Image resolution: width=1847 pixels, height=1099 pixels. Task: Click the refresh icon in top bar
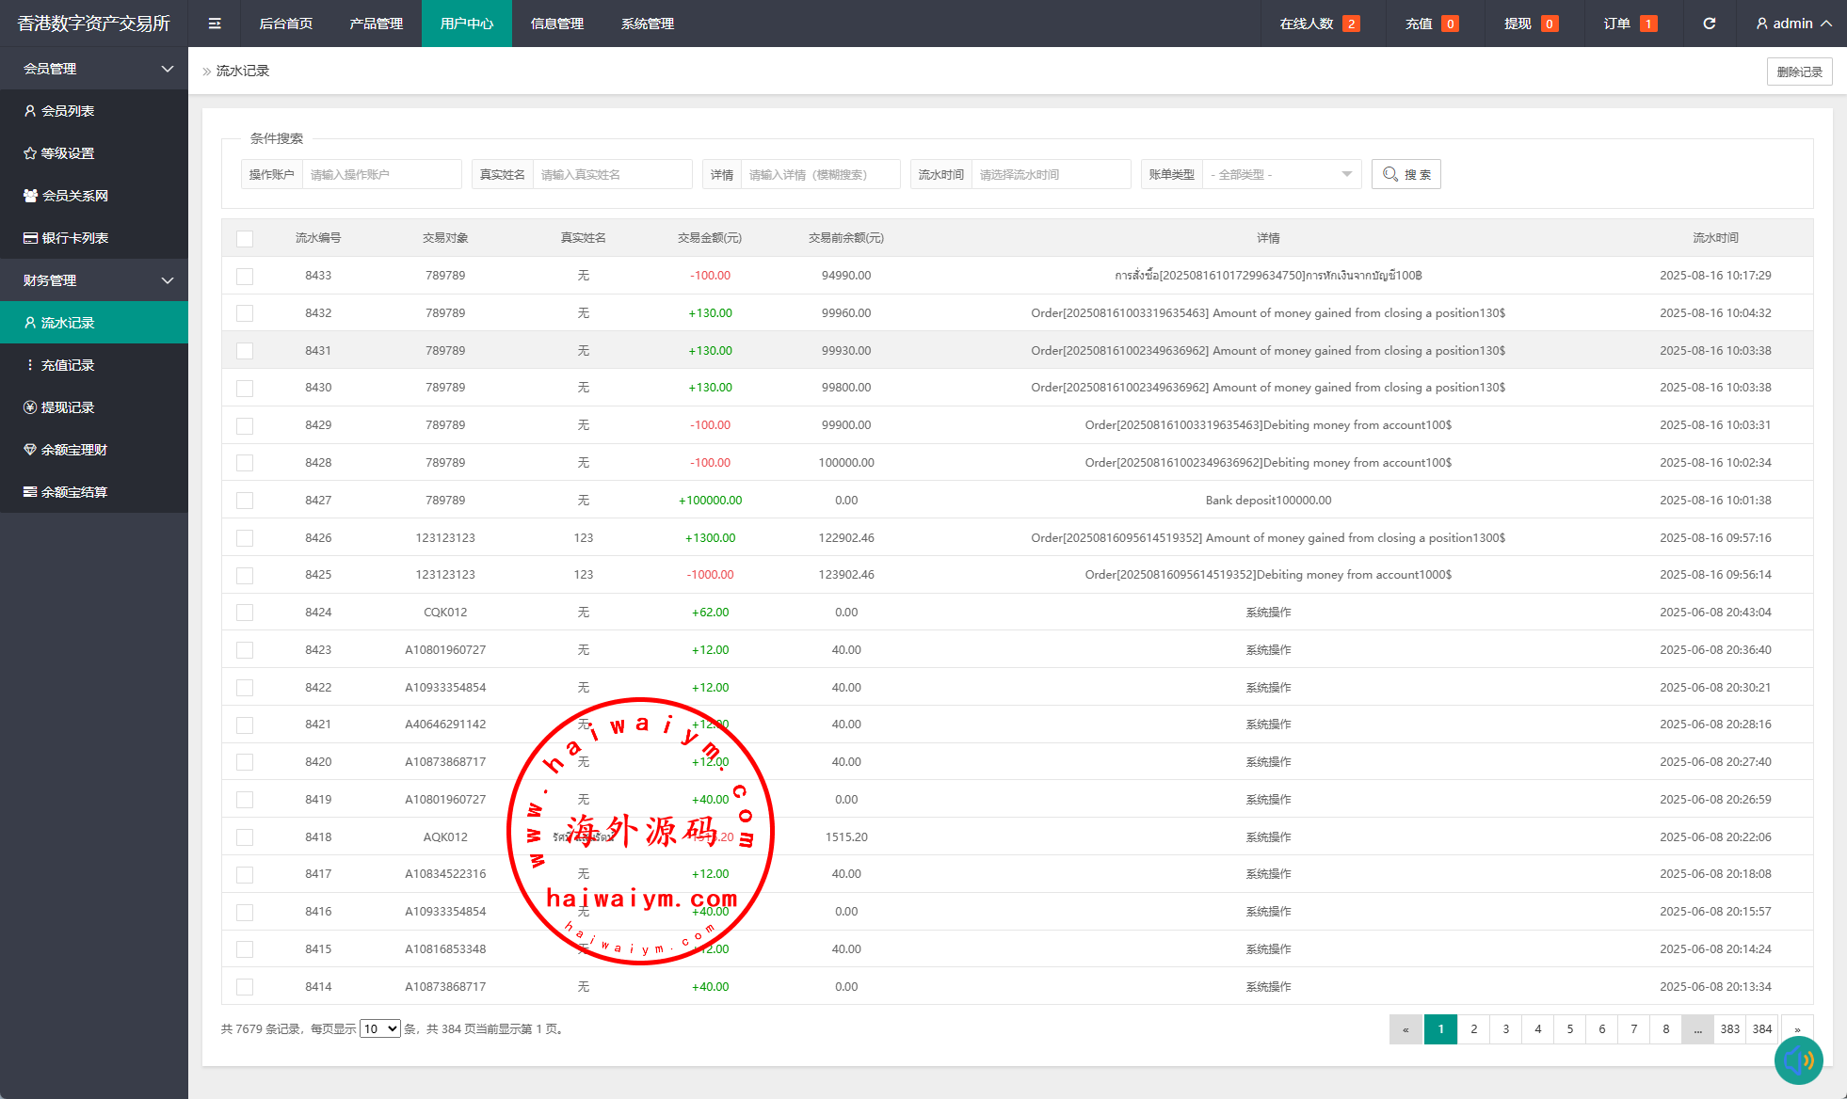(1709, 24)
